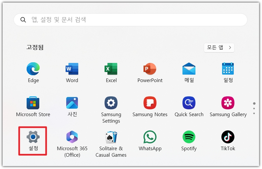Click the search box for apps and documents
262x169 pixels.
(130, 20)
